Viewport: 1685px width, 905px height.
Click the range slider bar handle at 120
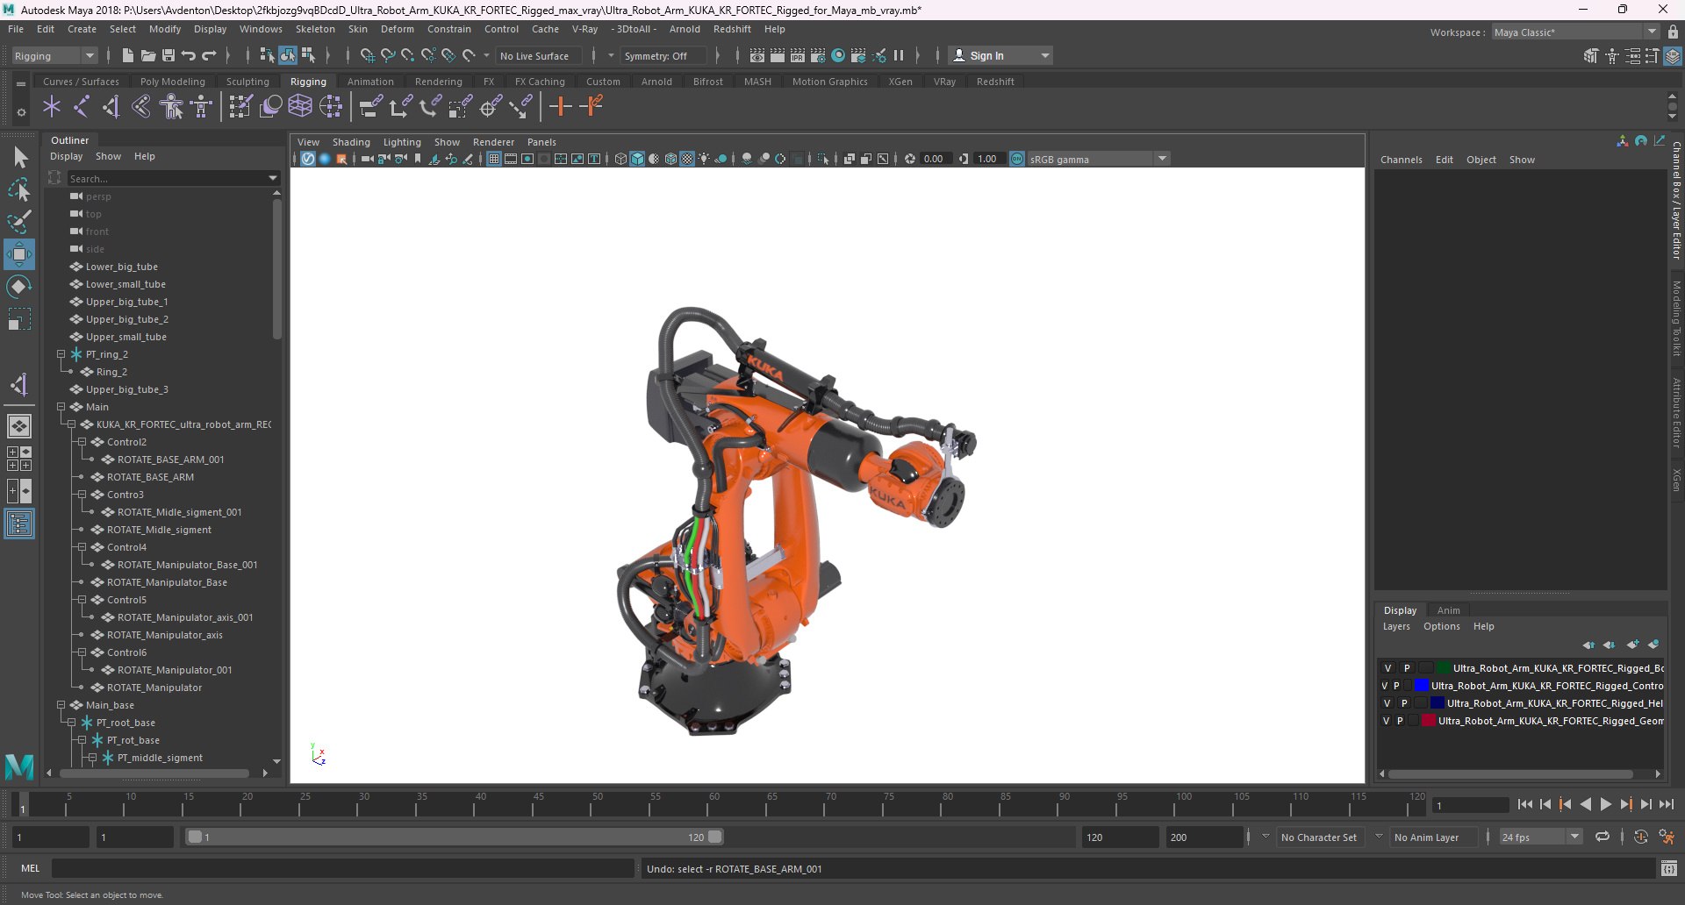pyautogui.click(x=715, y=837)
